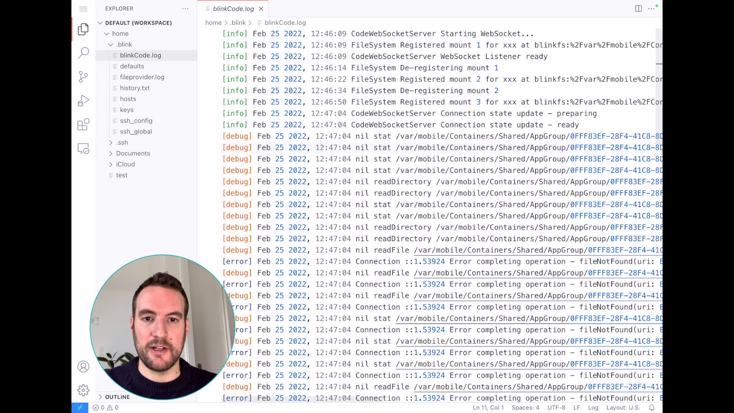Click the errors and warnings status indicator

coord(106,408)
